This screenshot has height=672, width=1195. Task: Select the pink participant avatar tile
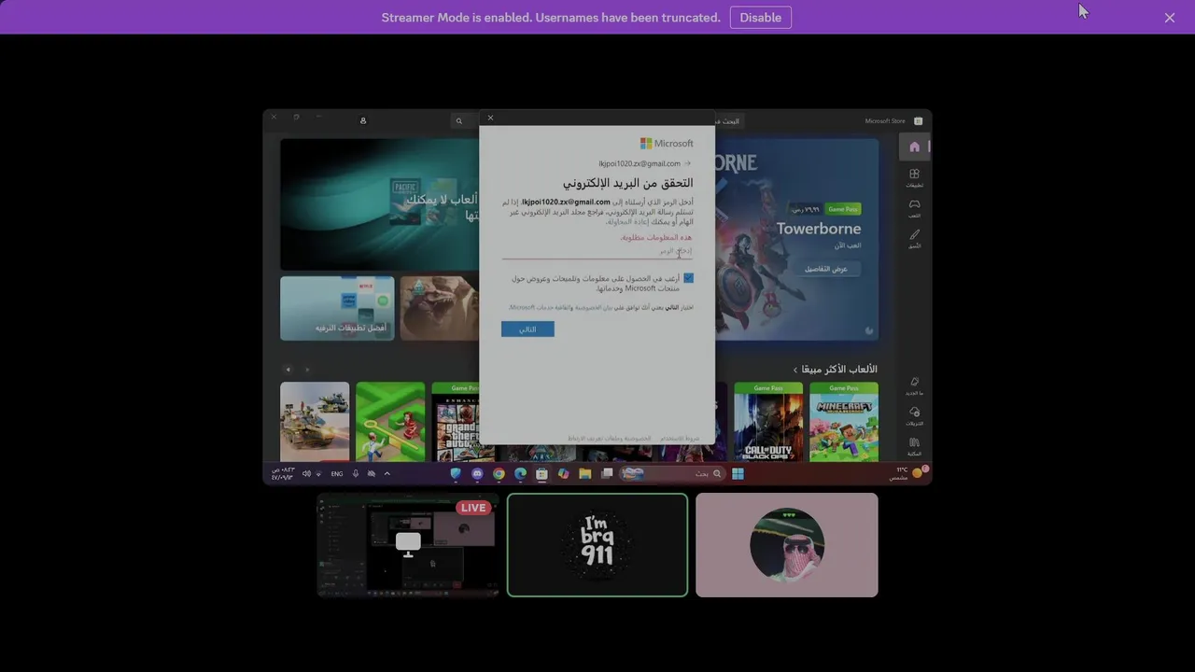tap(787, 545)
